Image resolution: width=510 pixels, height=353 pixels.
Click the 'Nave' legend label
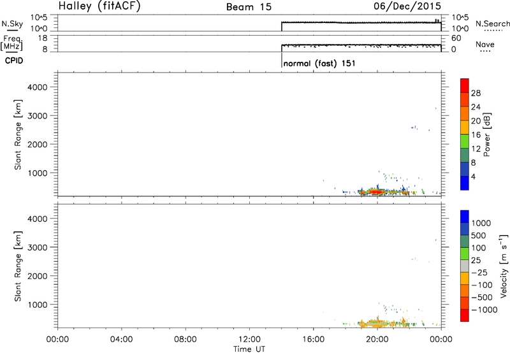(x=485, y=45)
